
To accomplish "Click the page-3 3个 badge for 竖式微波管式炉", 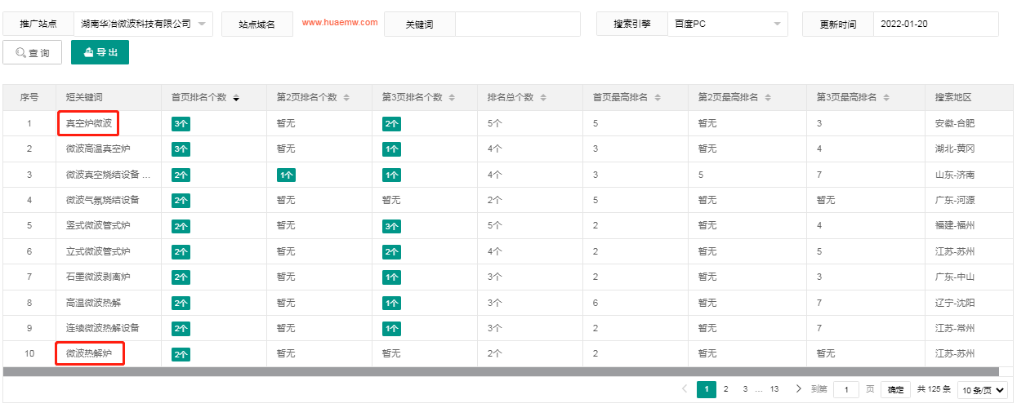I will pyautogui.click(x=391, y=226).
